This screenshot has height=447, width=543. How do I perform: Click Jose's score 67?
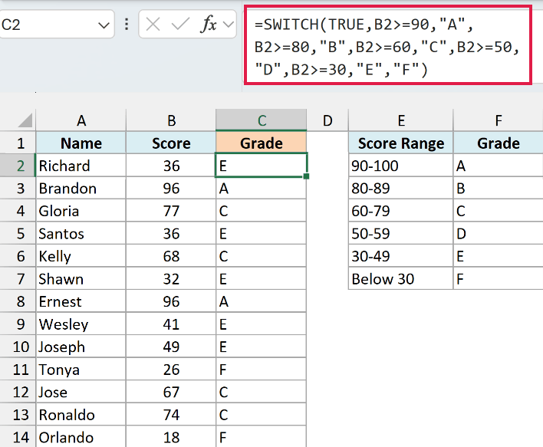[171, 392]
